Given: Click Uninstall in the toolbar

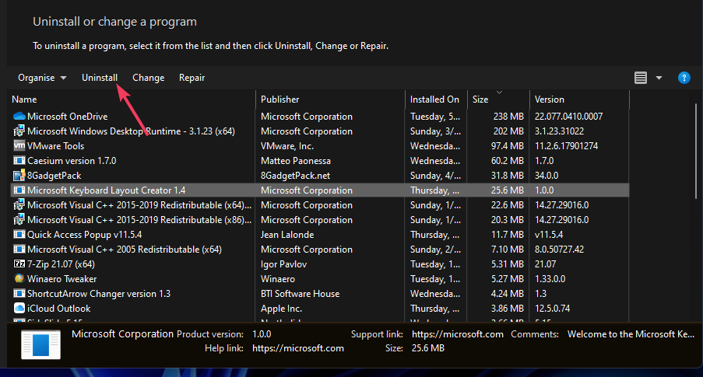Looking at the screenshot, I should [x=100, y=78].
